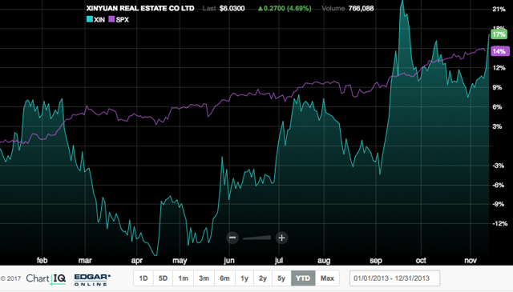Click the feb axis label
This screenshot has height=292, width=513.
(42, 260)
